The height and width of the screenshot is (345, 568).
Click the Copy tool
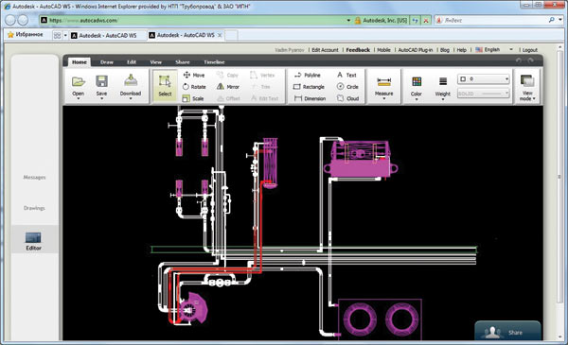click(227, 75)
